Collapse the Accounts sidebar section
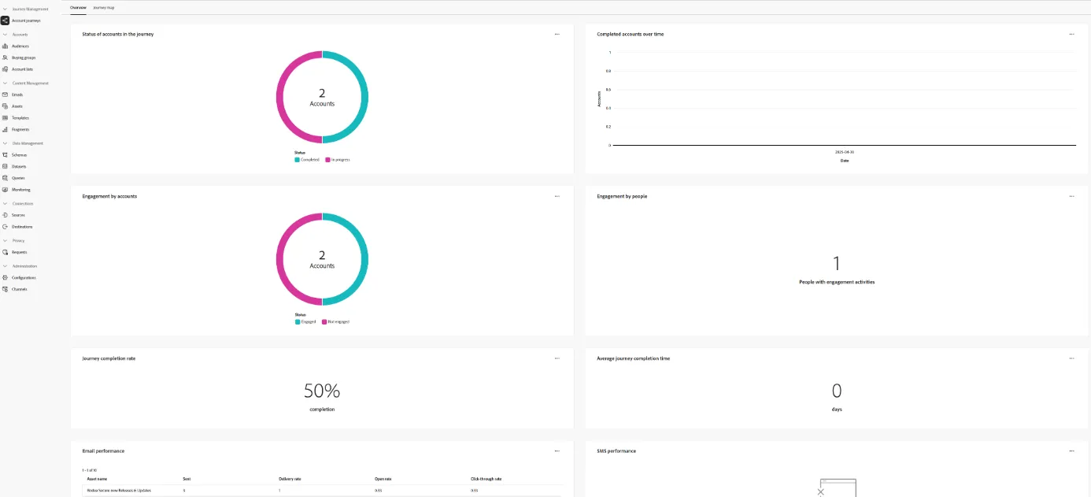 tap(5, 35)
